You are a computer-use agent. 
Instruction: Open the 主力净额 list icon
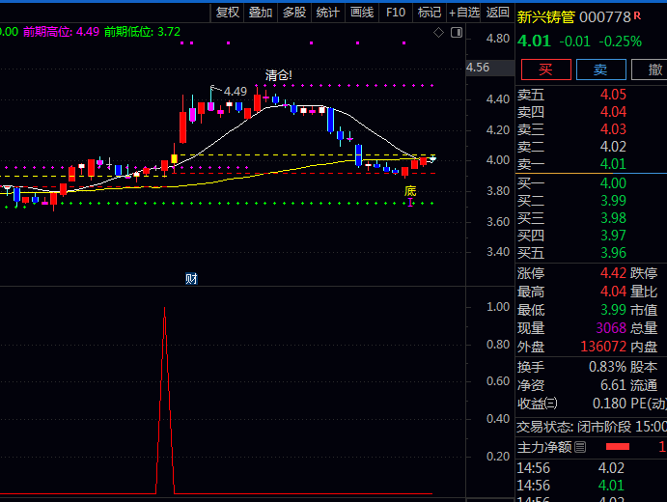tap(580, 447)
